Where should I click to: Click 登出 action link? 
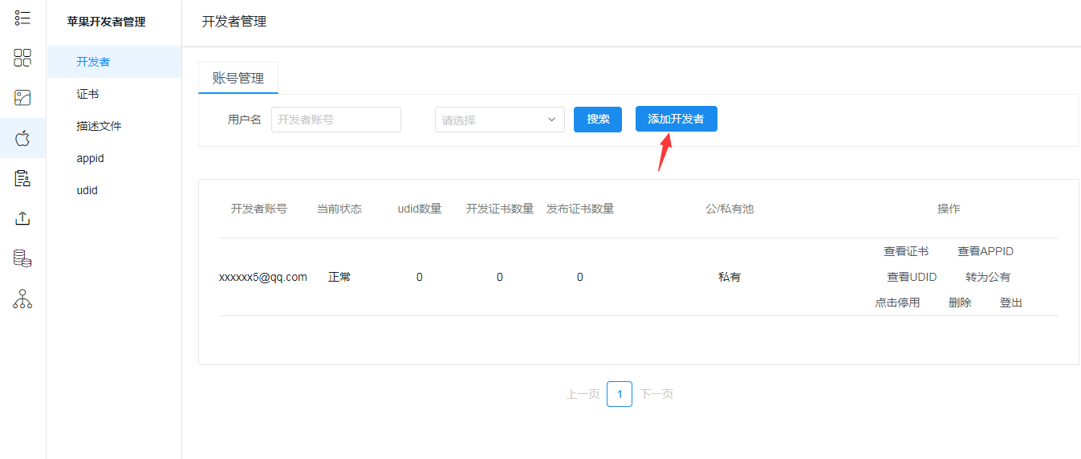1011,303
